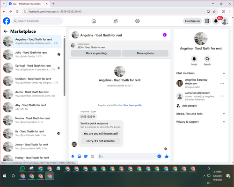Click More options button
Viewport: 234px width, 187px height.
[x=145, y=53]
